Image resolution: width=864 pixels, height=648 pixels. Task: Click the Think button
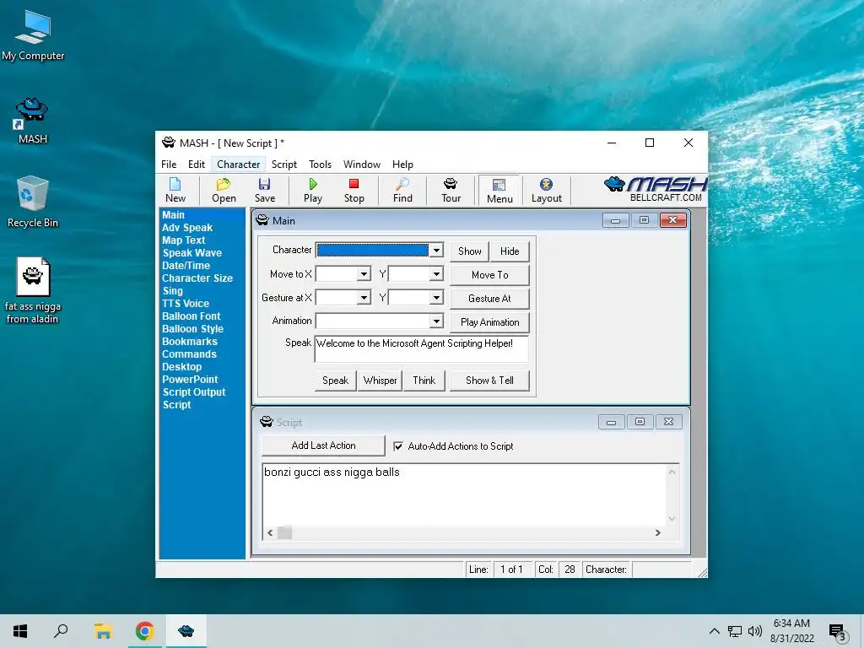tap(424, 381)
